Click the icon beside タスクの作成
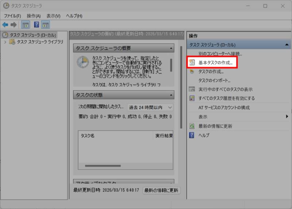The image size is (292, 209). 192,71
